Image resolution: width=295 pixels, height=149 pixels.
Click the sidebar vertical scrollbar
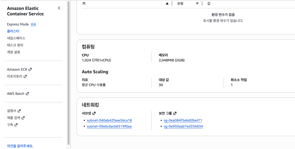click(x=68, y=72)
